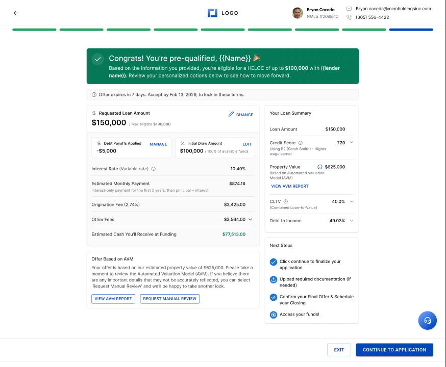This screenshot has width=446, height=367.
Task: Click the $3,564.00 other fees value
Action: [235, 219]
